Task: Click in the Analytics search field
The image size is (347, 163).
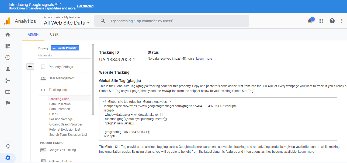Action: [x=171, y=21]
